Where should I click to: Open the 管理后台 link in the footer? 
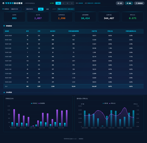tap(81, 139)
